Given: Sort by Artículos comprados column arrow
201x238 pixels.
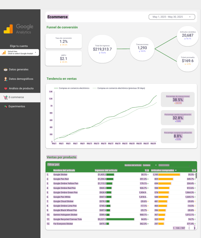Looking at the screenshot, I should click(176, 171).
